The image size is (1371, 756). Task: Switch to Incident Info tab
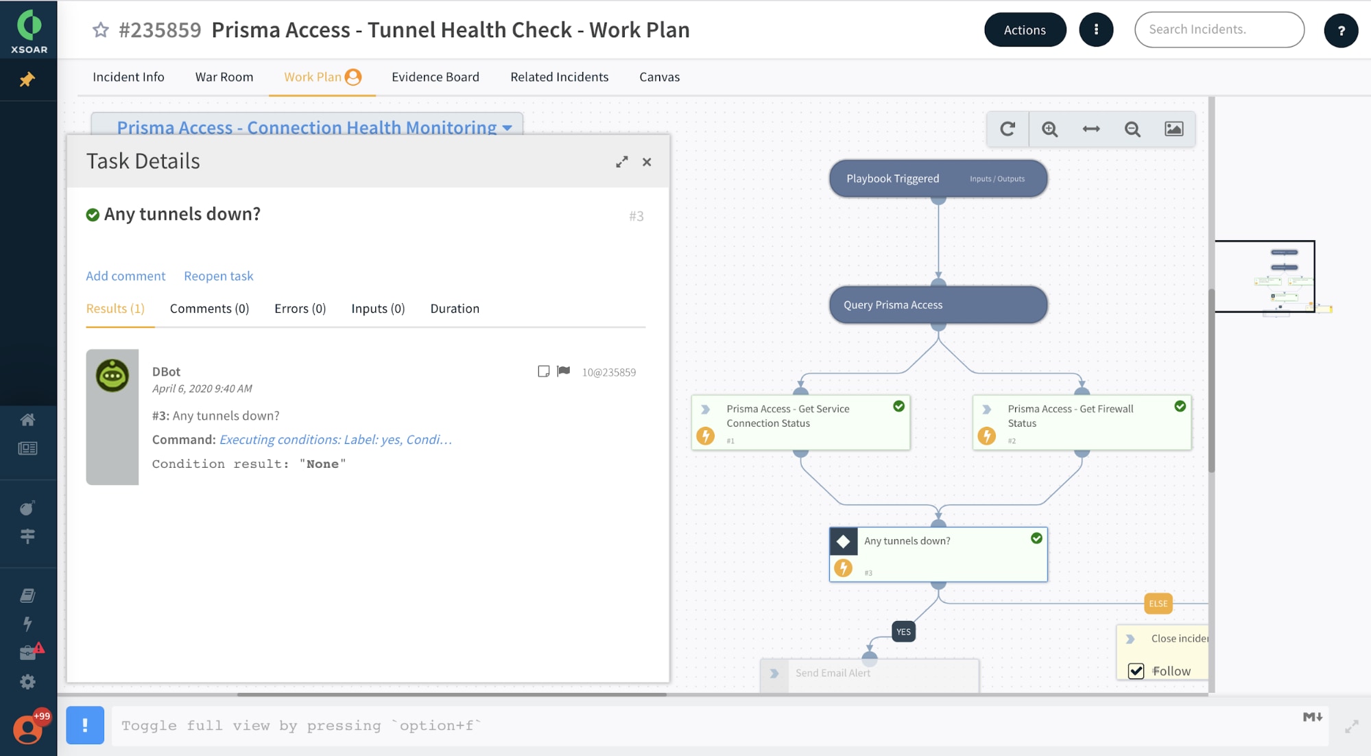tap(128, 77)
